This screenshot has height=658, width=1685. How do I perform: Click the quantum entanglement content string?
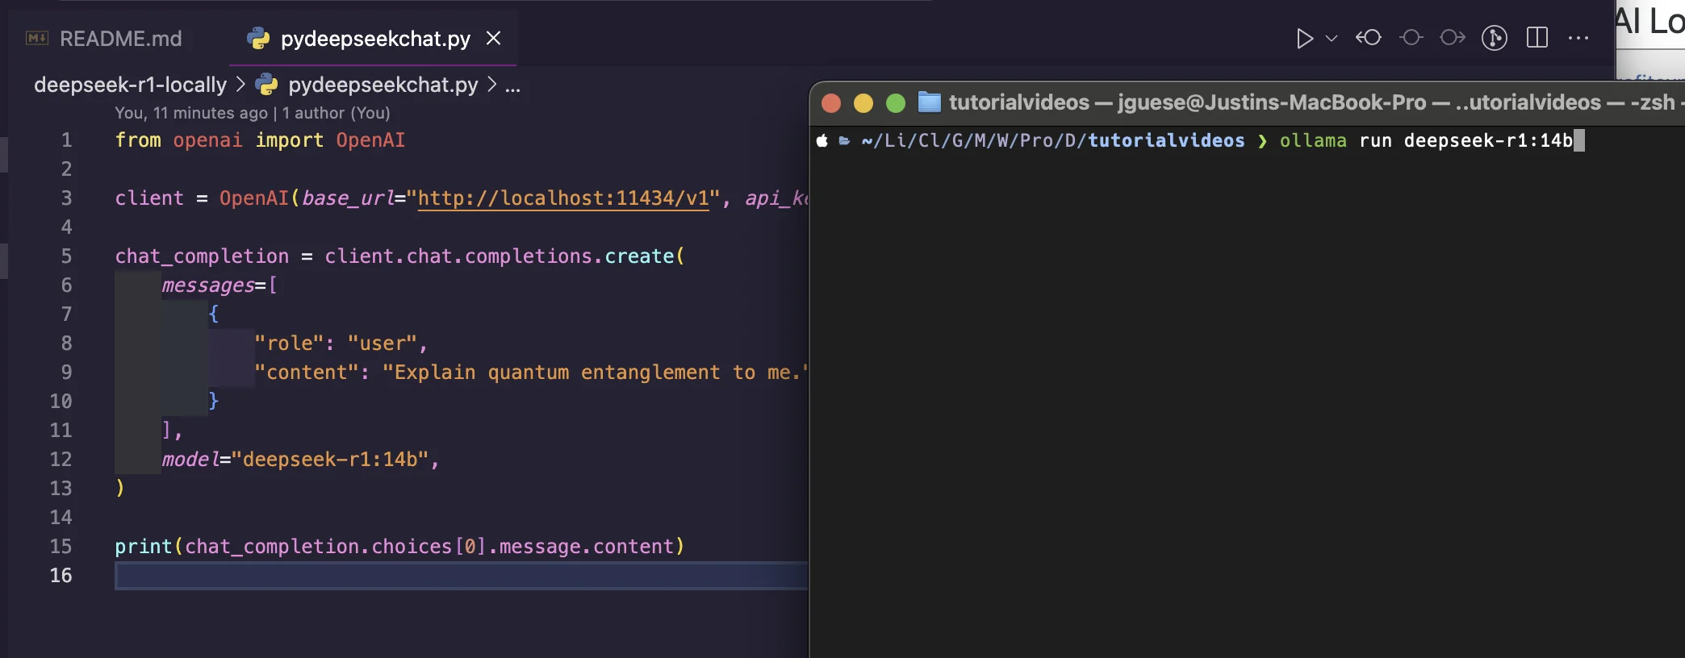point(595,373)
